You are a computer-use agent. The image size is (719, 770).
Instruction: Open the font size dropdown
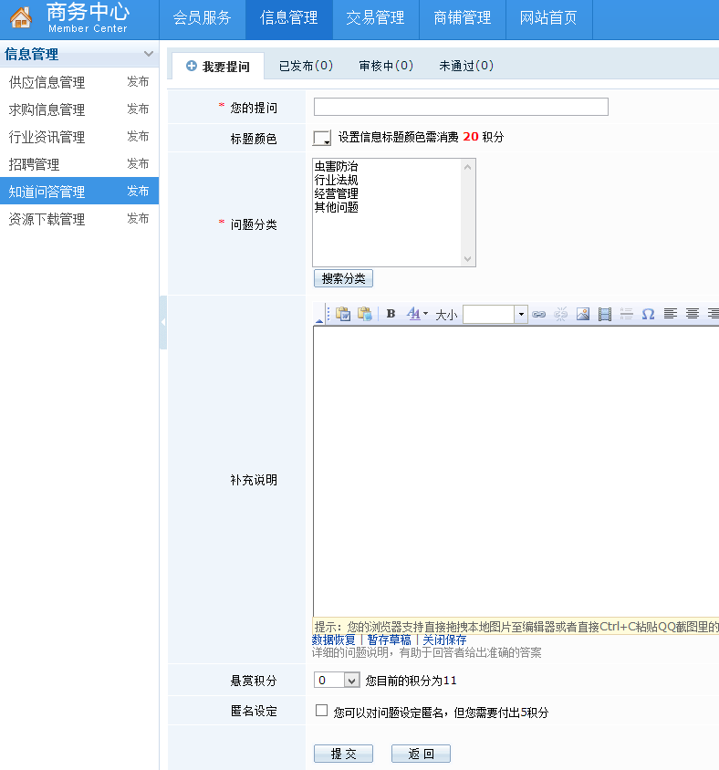pyautogui.click(x=521, y=315)
